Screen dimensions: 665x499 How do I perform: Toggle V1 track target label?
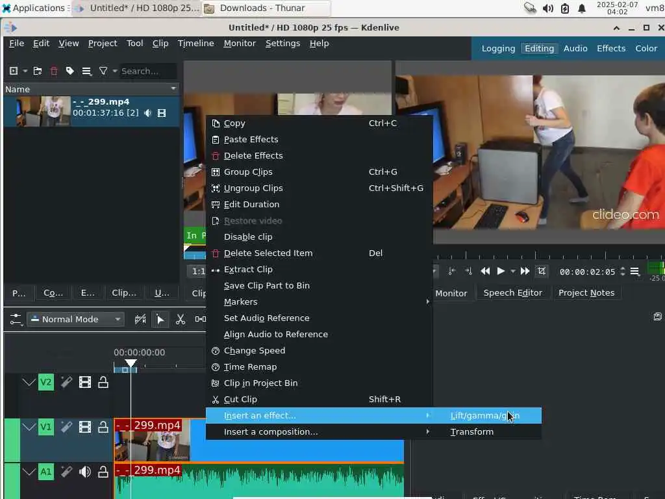click(46, 427)
